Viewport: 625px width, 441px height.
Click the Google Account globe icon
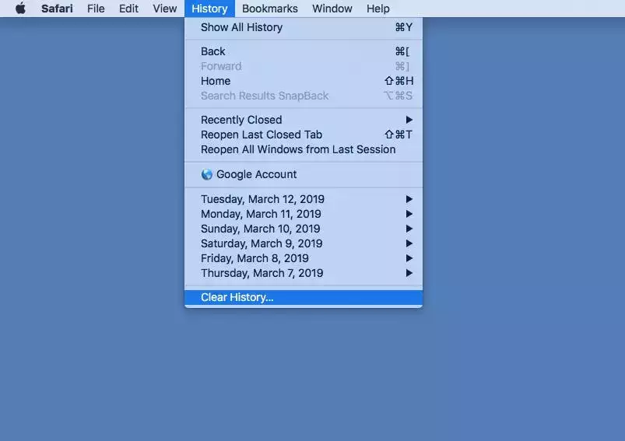[x=206, y=174]
